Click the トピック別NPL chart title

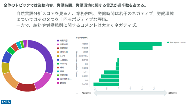point(82,38)
